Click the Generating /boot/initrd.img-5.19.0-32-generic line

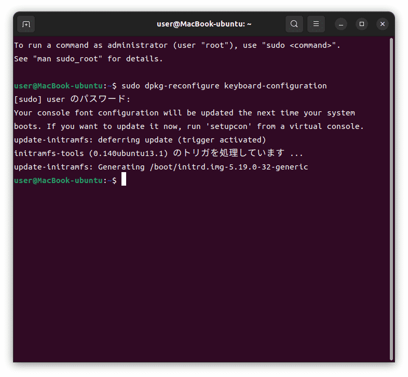pyautogui.click(x=161, y=167)
